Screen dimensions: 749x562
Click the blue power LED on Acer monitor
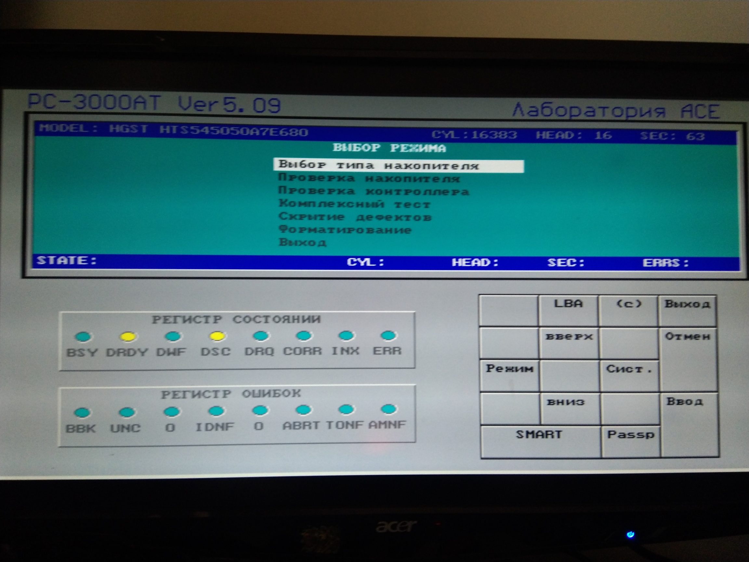630,535
